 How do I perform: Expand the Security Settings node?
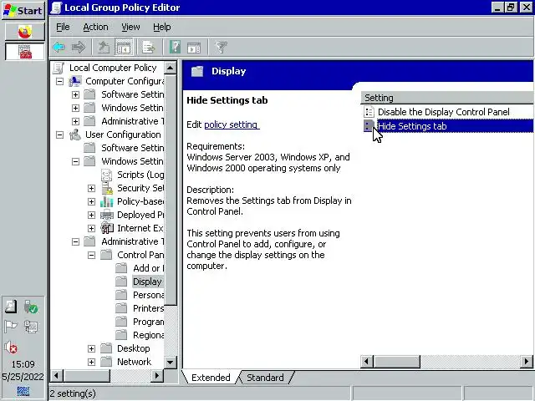point(91,188)
